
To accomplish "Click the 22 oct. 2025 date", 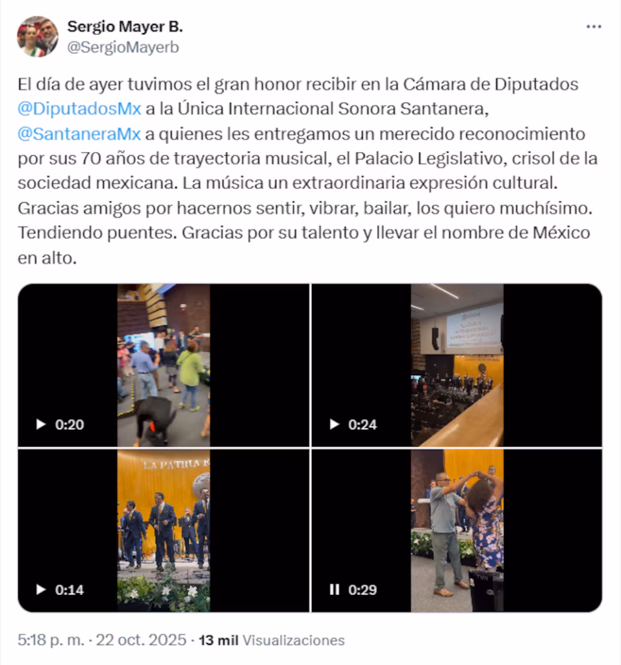I will (141, 640).
